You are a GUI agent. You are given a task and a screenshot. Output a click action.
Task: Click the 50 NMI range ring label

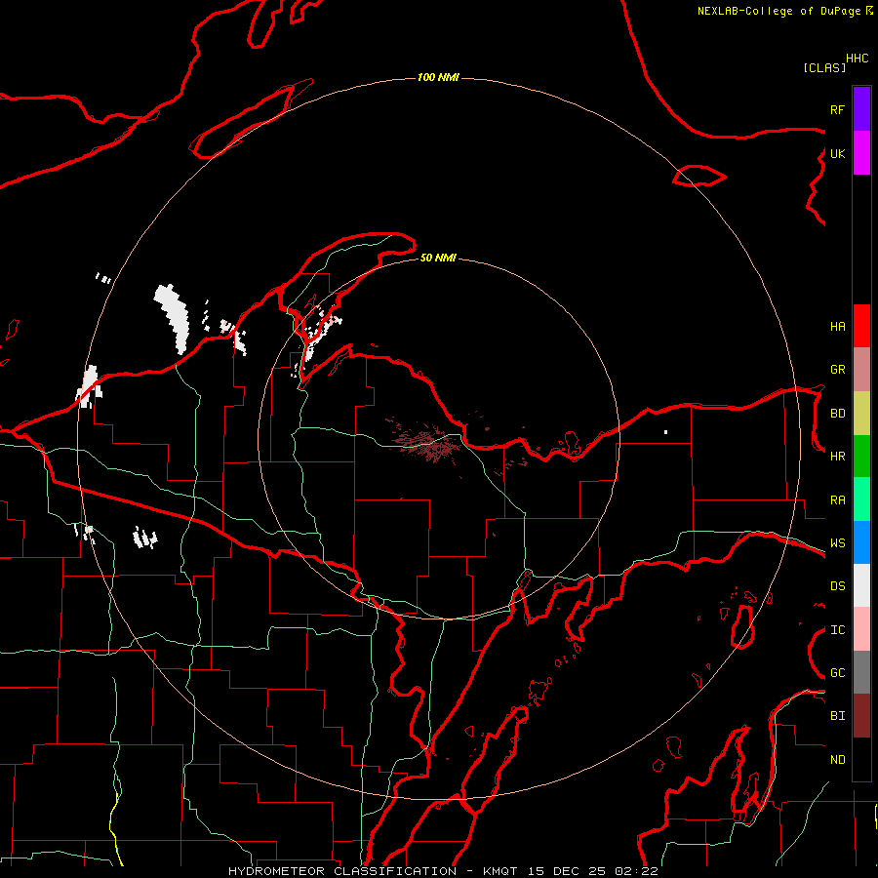[x=438, y=258]
